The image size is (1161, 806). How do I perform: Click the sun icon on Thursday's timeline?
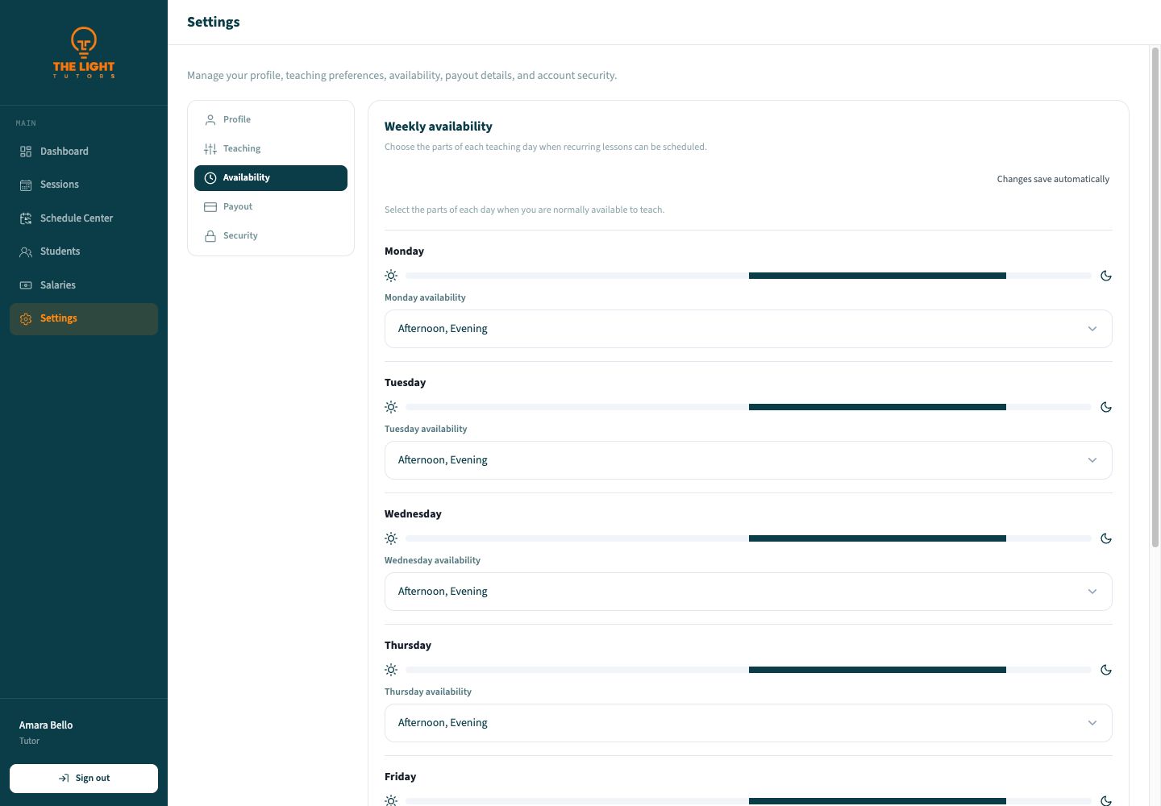pyautogui.click(x=391, y=670)
